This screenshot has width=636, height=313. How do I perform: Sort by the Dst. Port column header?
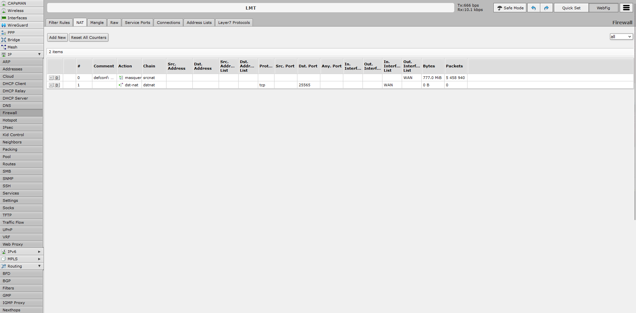pyautogui.click(x=308, y=66)
